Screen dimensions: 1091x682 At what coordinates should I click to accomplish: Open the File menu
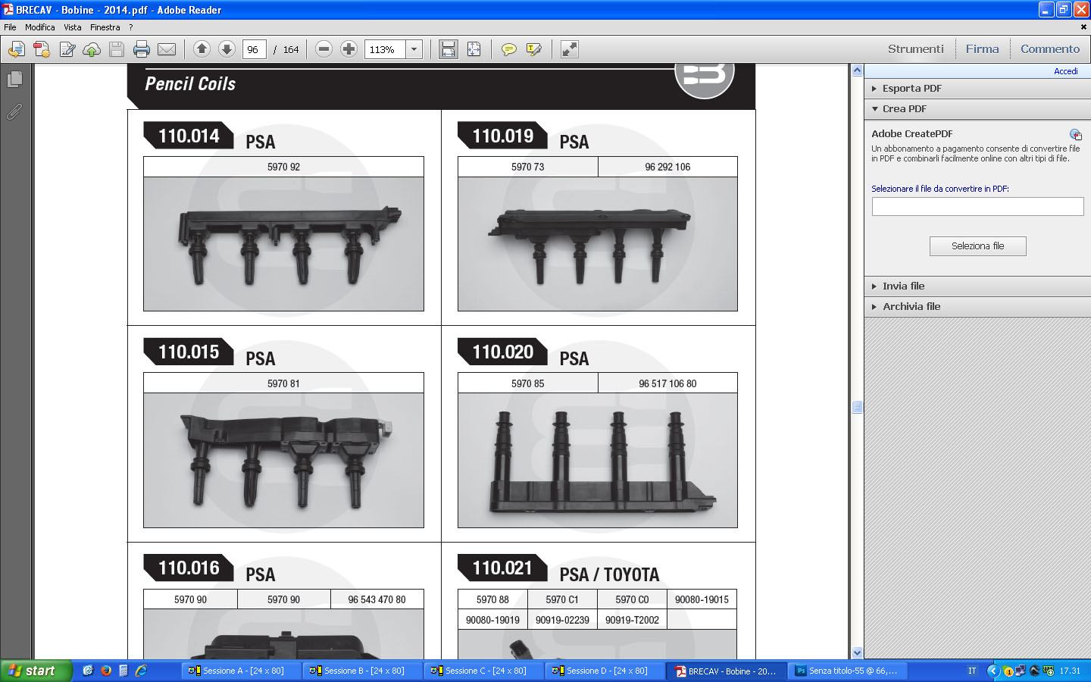click(x=10, y=27)
